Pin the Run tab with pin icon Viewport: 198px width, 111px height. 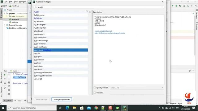[5, 88]
